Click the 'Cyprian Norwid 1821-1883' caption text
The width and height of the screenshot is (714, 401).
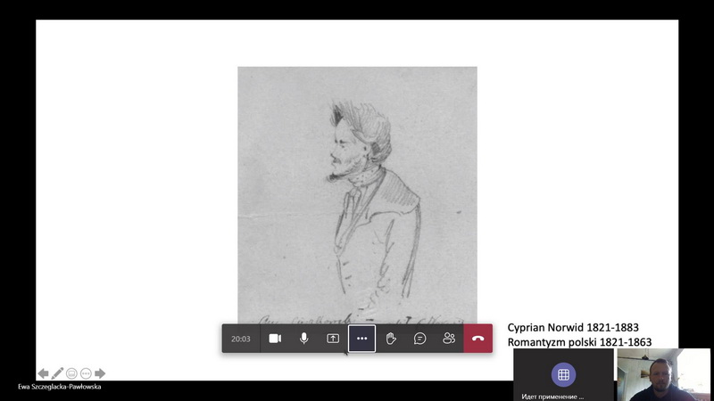tap(573, 327)
